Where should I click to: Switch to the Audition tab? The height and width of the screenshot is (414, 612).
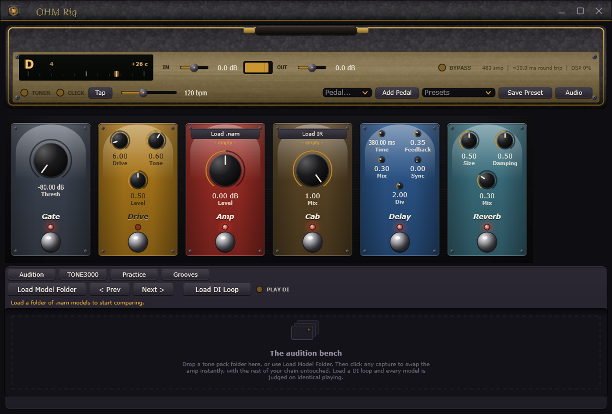[x=31, y=275]
